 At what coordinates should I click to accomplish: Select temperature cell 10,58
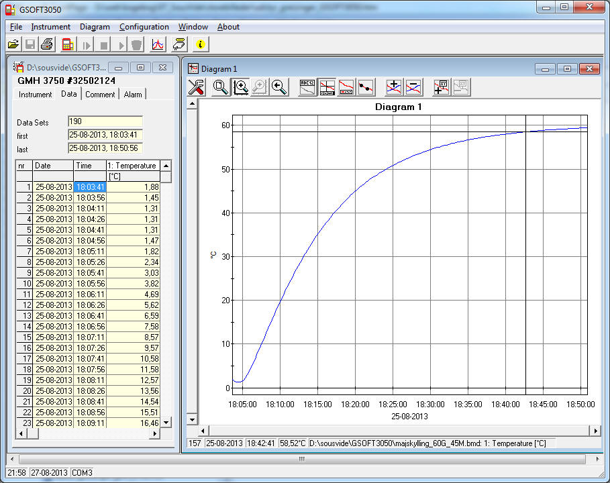pos(133,358)
